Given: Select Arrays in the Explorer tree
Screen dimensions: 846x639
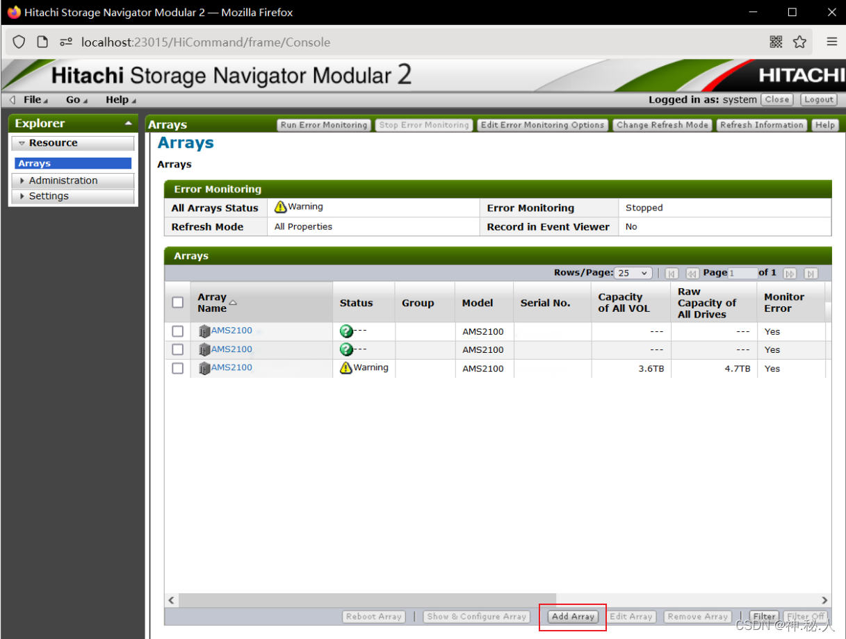Looking at the screenshot, I should pyautogui.click(x=73, y=164).
